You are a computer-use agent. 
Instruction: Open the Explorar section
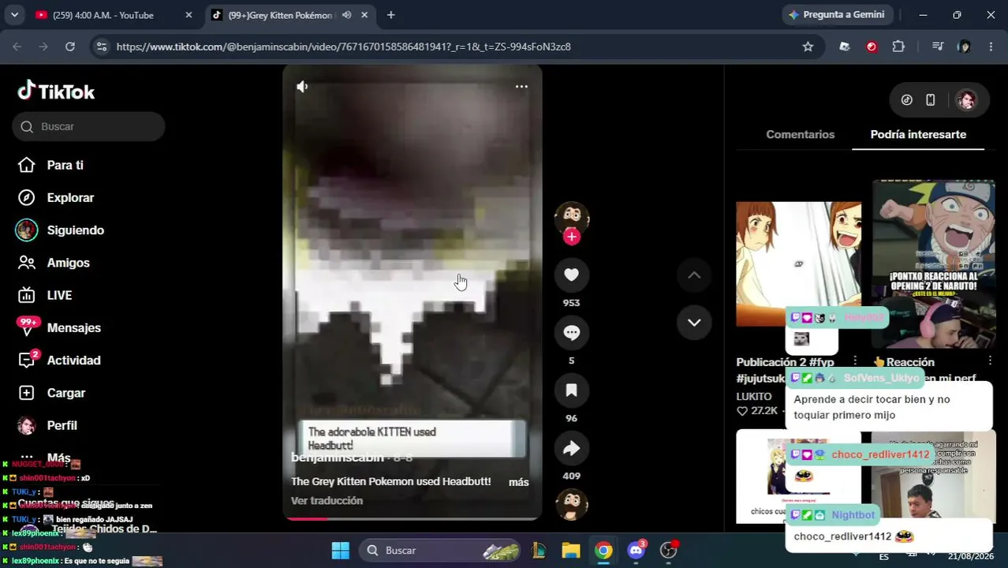coord(56,197)
